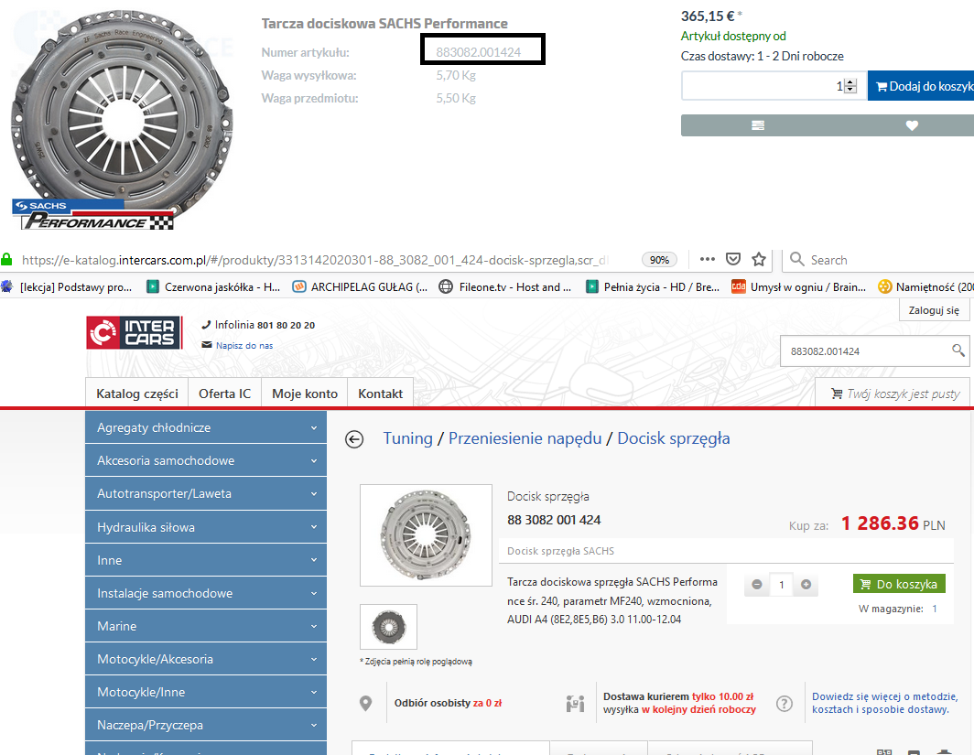Click the large clutch pressure plate product image
This screenshot has height=755, width=974.
click(x=426, y=535)
